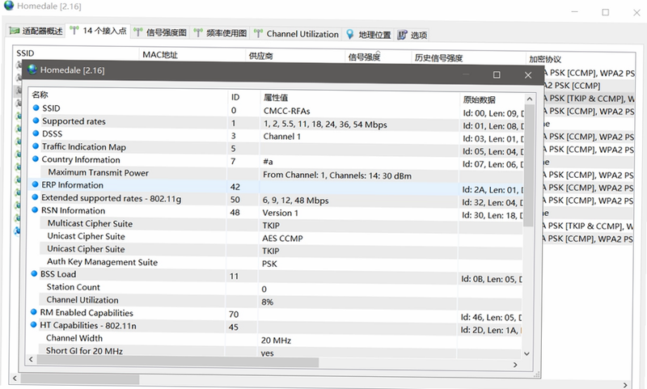Click the blue bullet next to RM Enabled Capabilities
Viewport: 647px width, 389px height.
[34, 312]
